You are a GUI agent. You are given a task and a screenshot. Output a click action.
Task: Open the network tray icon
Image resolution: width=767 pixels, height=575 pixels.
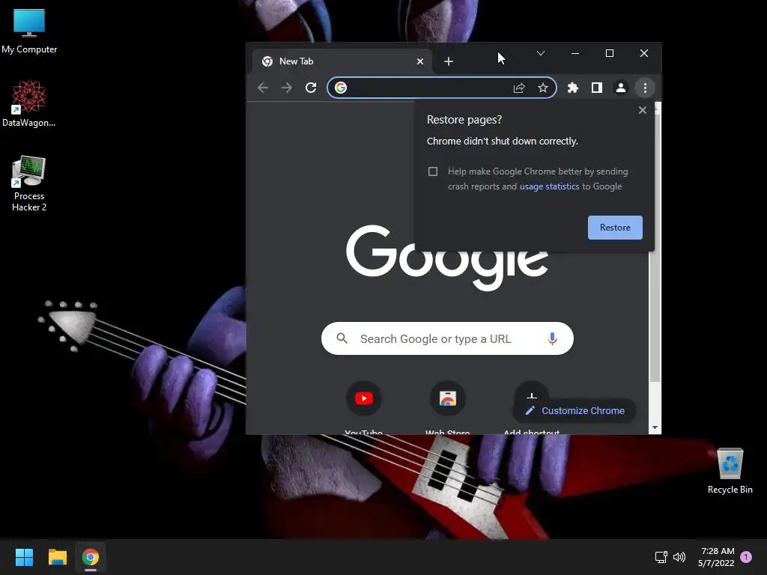[x=661, y=557]
